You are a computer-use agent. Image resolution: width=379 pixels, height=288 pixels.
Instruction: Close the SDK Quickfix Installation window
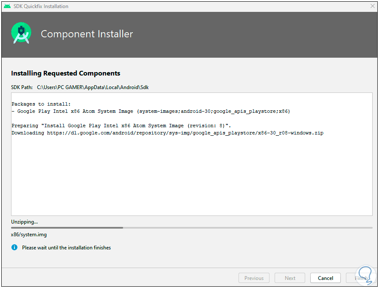point(372,6)
